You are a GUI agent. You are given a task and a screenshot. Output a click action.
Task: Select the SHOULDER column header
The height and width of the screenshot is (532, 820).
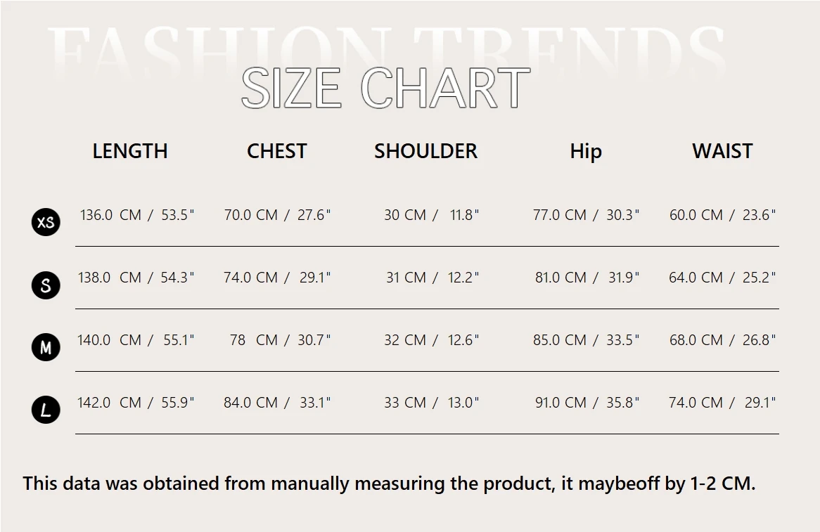425,151
